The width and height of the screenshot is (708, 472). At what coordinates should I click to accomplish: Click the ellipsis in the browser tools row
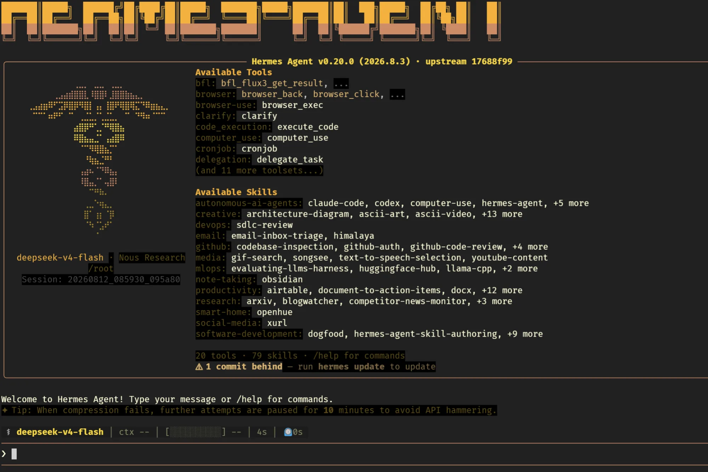coord(397,94)
